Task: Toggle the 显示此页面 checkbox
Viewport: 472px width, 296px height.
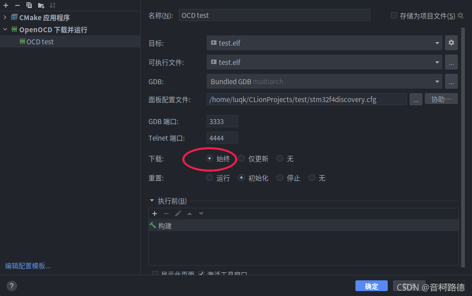Action: [x=155, y=273]
